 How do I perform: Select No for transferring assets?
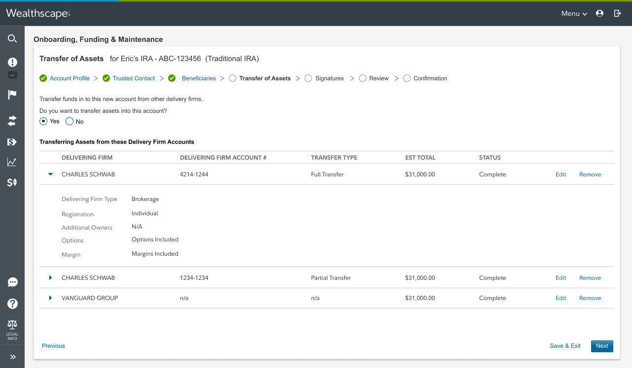pos(70,121)
